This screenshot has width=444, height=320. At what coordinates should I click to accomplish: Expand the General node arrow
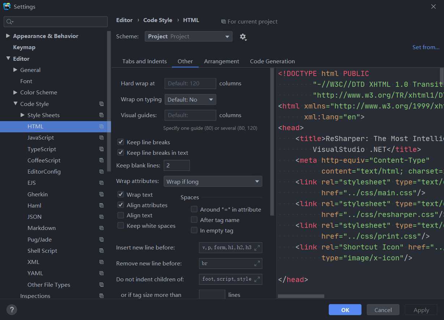tap(15, 70)
